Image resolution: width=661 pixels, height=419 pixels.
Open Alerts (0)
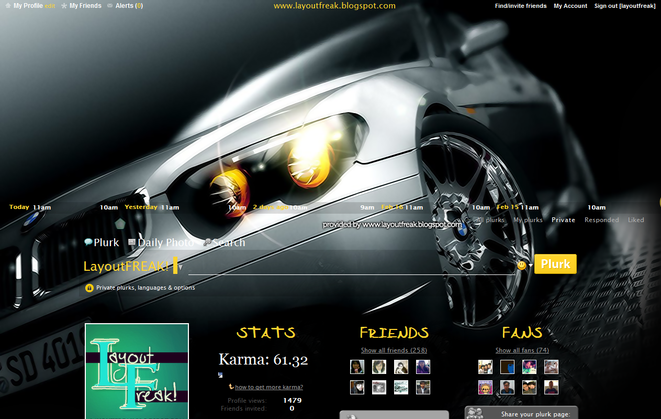tap(129, 6)
